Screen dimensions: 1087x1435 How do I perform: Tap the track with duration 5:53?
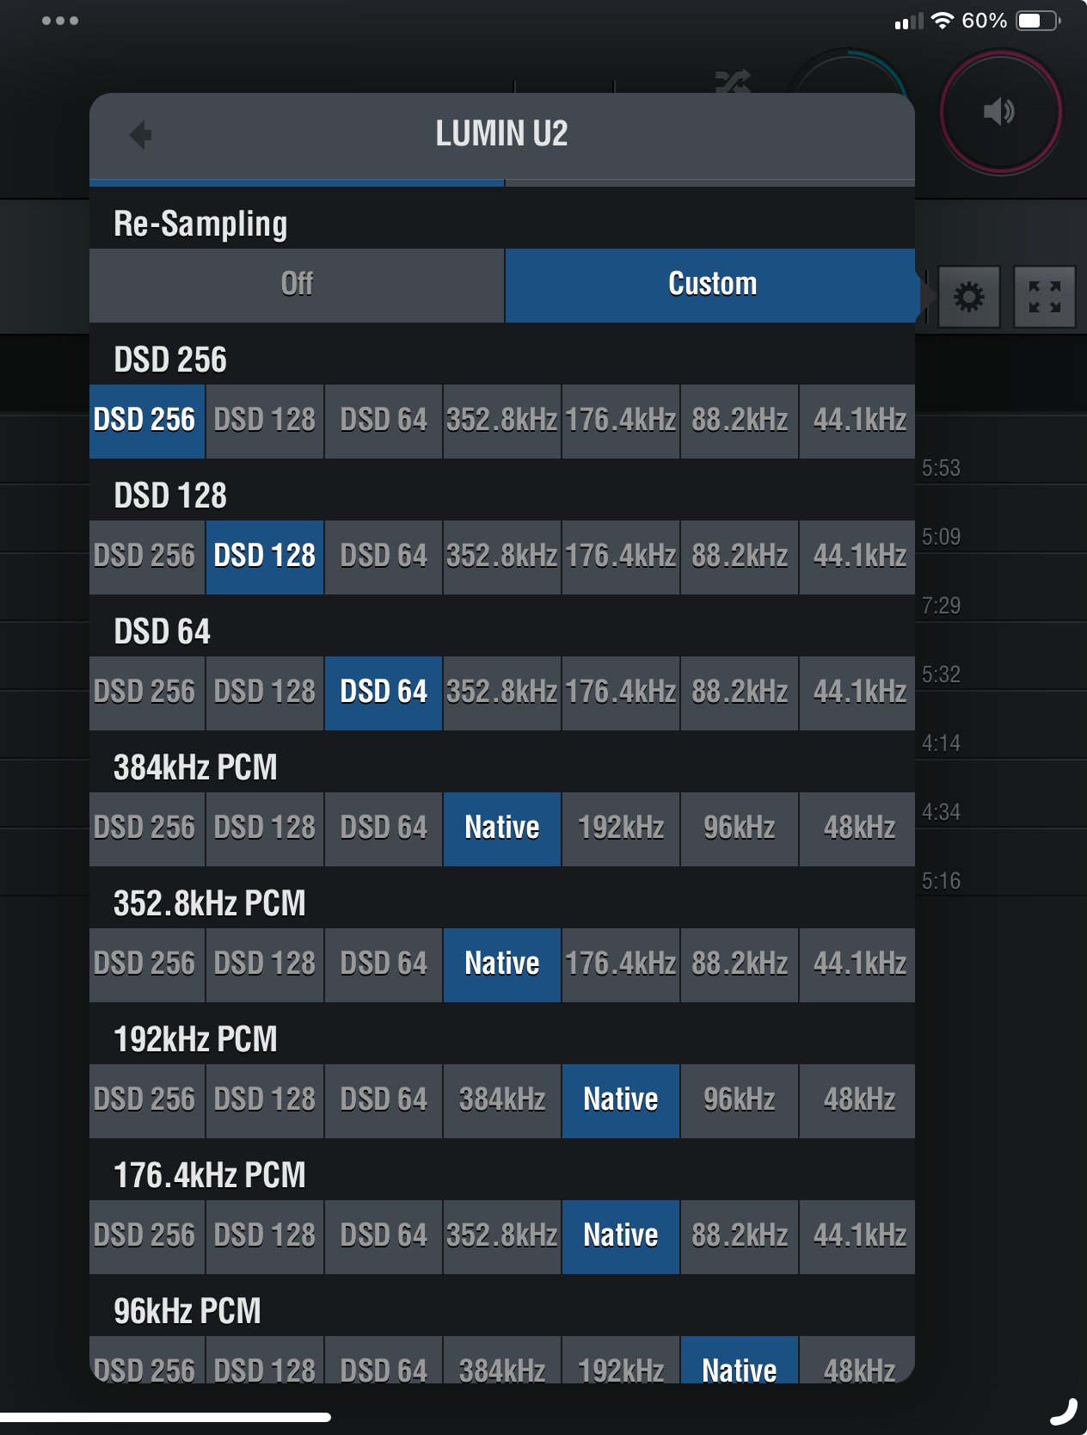941,468
